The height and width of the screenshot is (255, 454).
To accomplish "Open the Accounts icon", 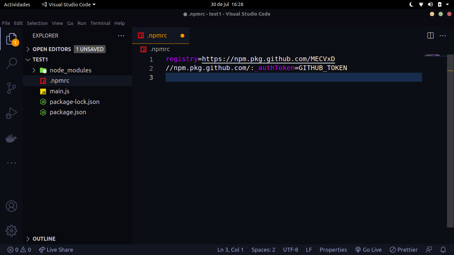I will tap(11, 206).
